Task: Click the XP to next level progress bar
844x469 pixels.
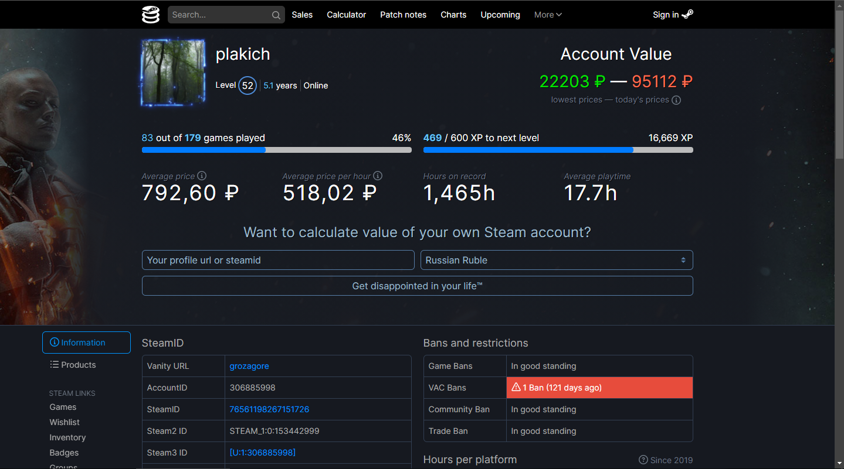Action: [x=558, y=150]
